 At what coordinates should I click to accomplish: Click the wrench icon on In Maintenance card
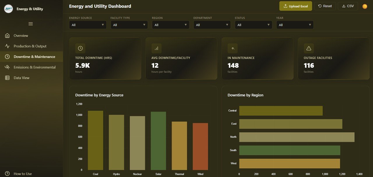tap(233, 48)
